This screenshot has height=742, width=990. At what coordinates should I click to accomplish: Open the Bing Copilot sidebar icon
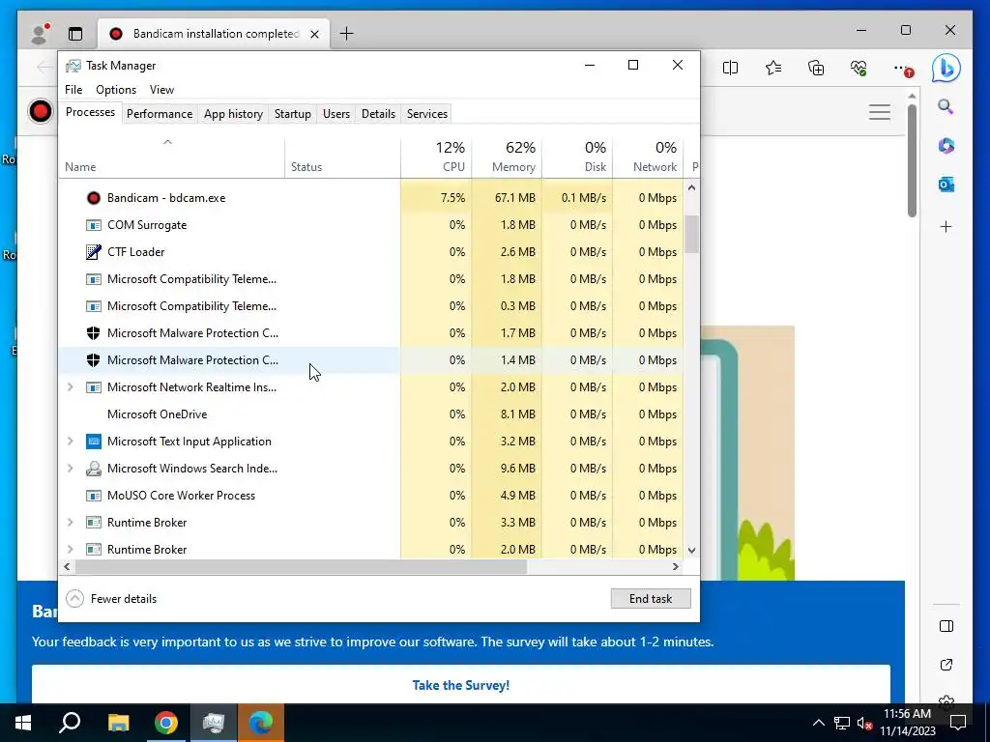pos(946,68)
